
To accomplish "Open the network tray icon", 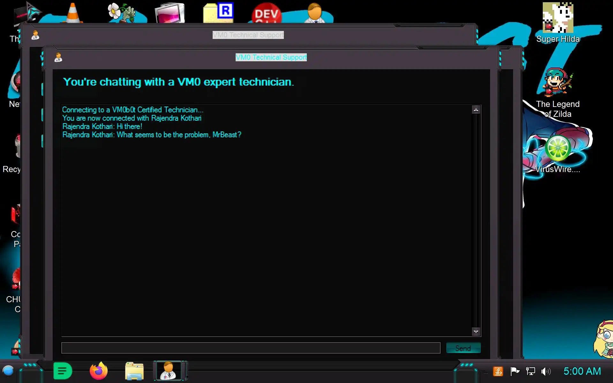I will (x=530, y=371).
